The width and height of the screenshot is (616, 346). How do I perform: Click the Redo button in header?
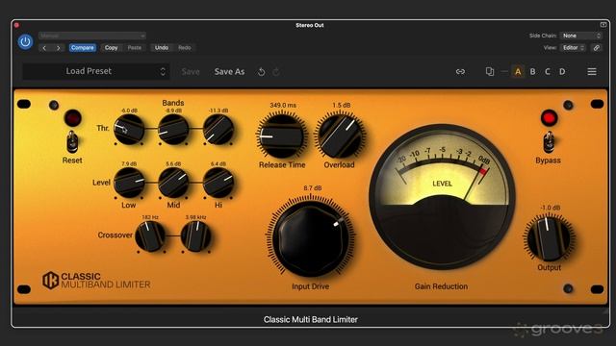click(185, 48)
